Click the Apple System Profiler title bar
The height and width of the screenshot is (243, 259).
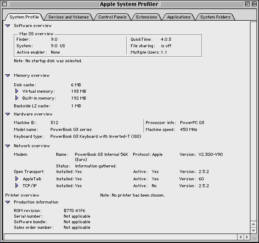pyautogui.click(x=129, y=4)
